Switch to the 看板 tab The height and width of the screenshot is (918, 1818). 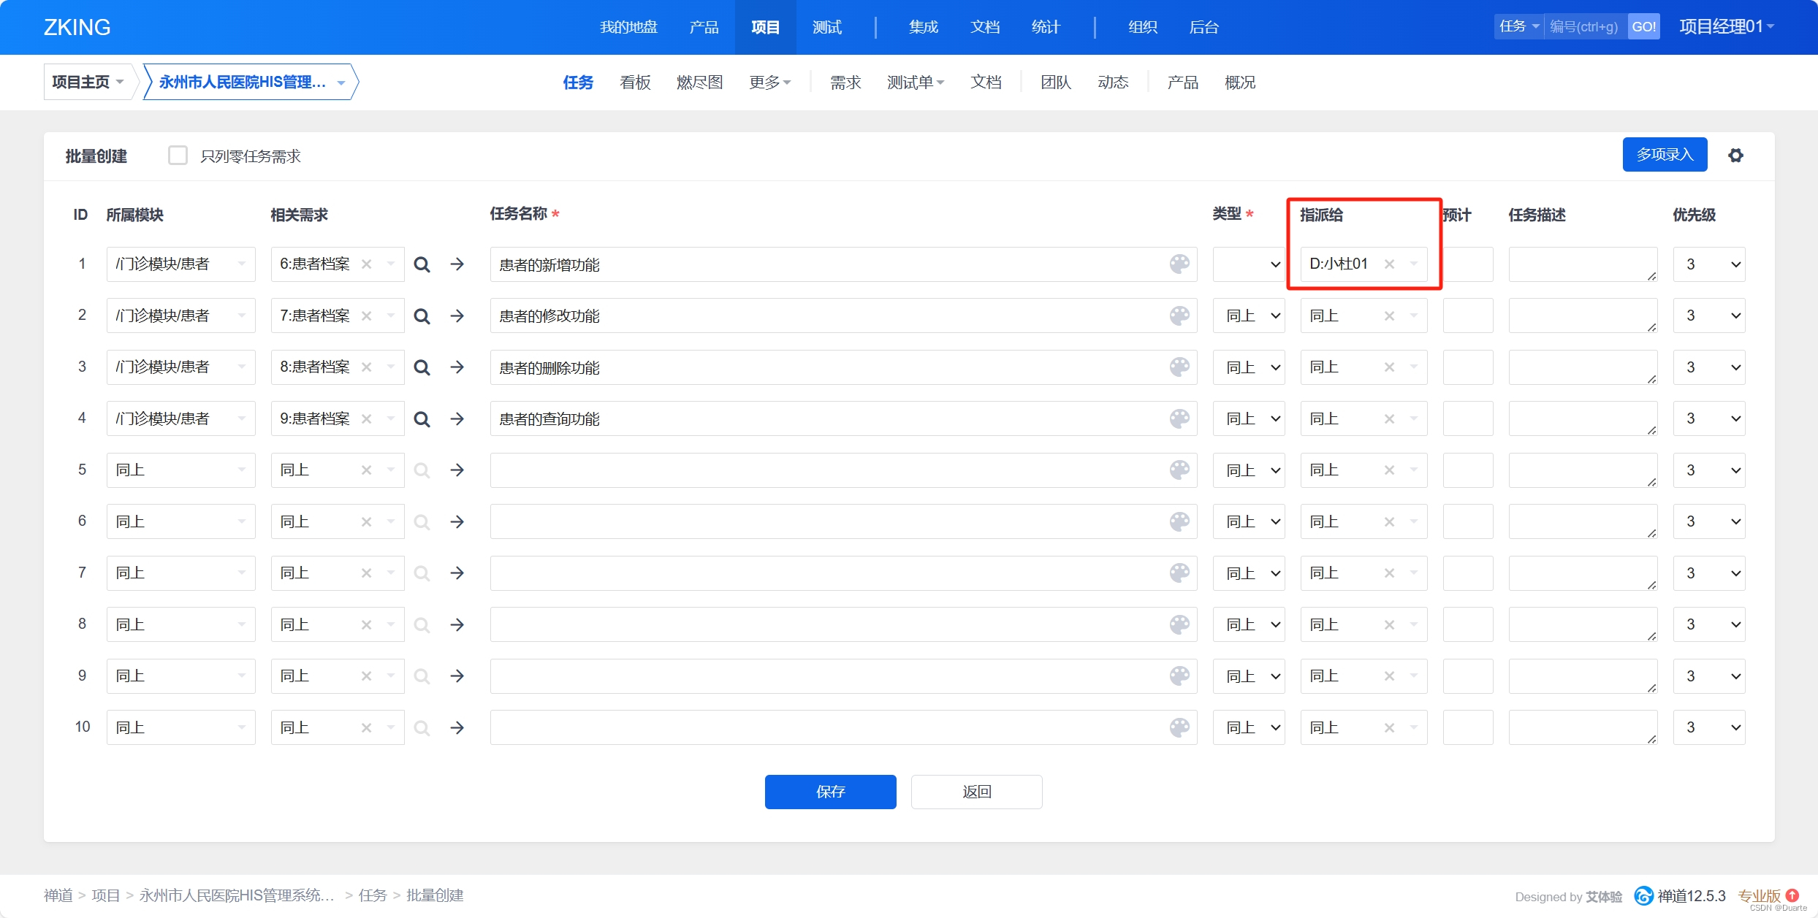(x=635, y=83)
